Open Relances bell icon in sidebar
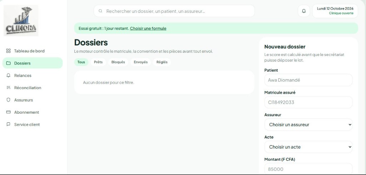This screenshot has width=366, height=175. click(x=9, y=76)
